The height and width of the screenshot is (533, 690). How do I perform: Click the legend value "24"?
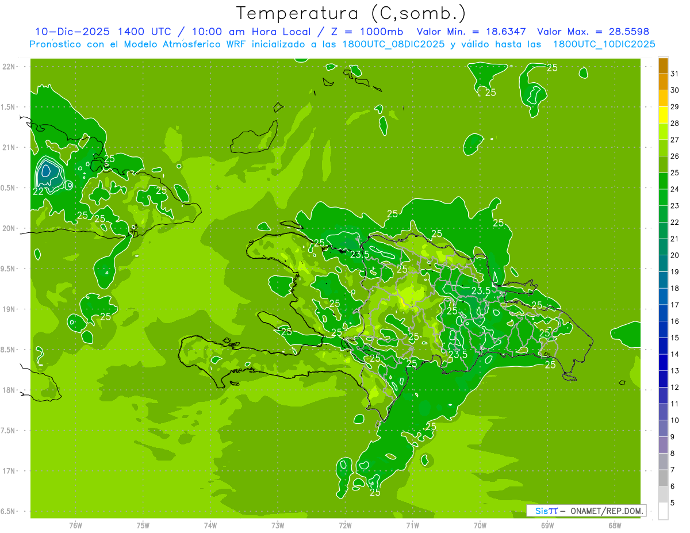(674, 189)
